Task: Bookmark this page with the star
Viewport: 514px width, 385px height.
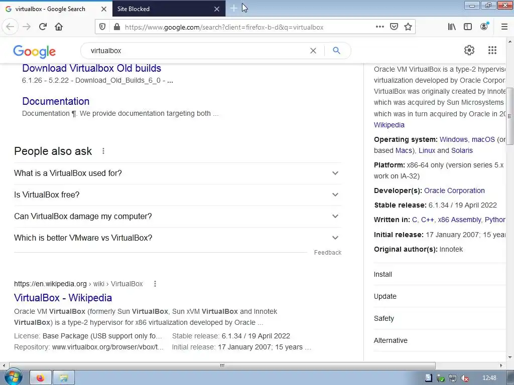Action: (408, 27)
